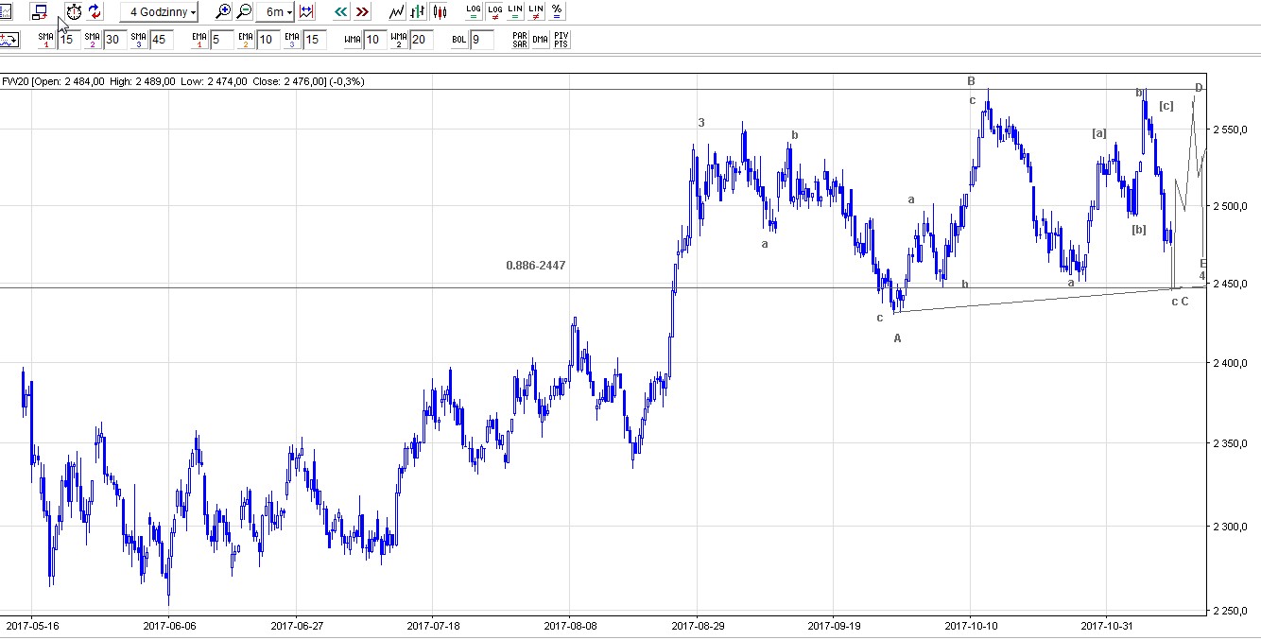This screenshot has height=640, width=1261.
Task: Click the indicator panel icon at row start
Action: [9, 40]
